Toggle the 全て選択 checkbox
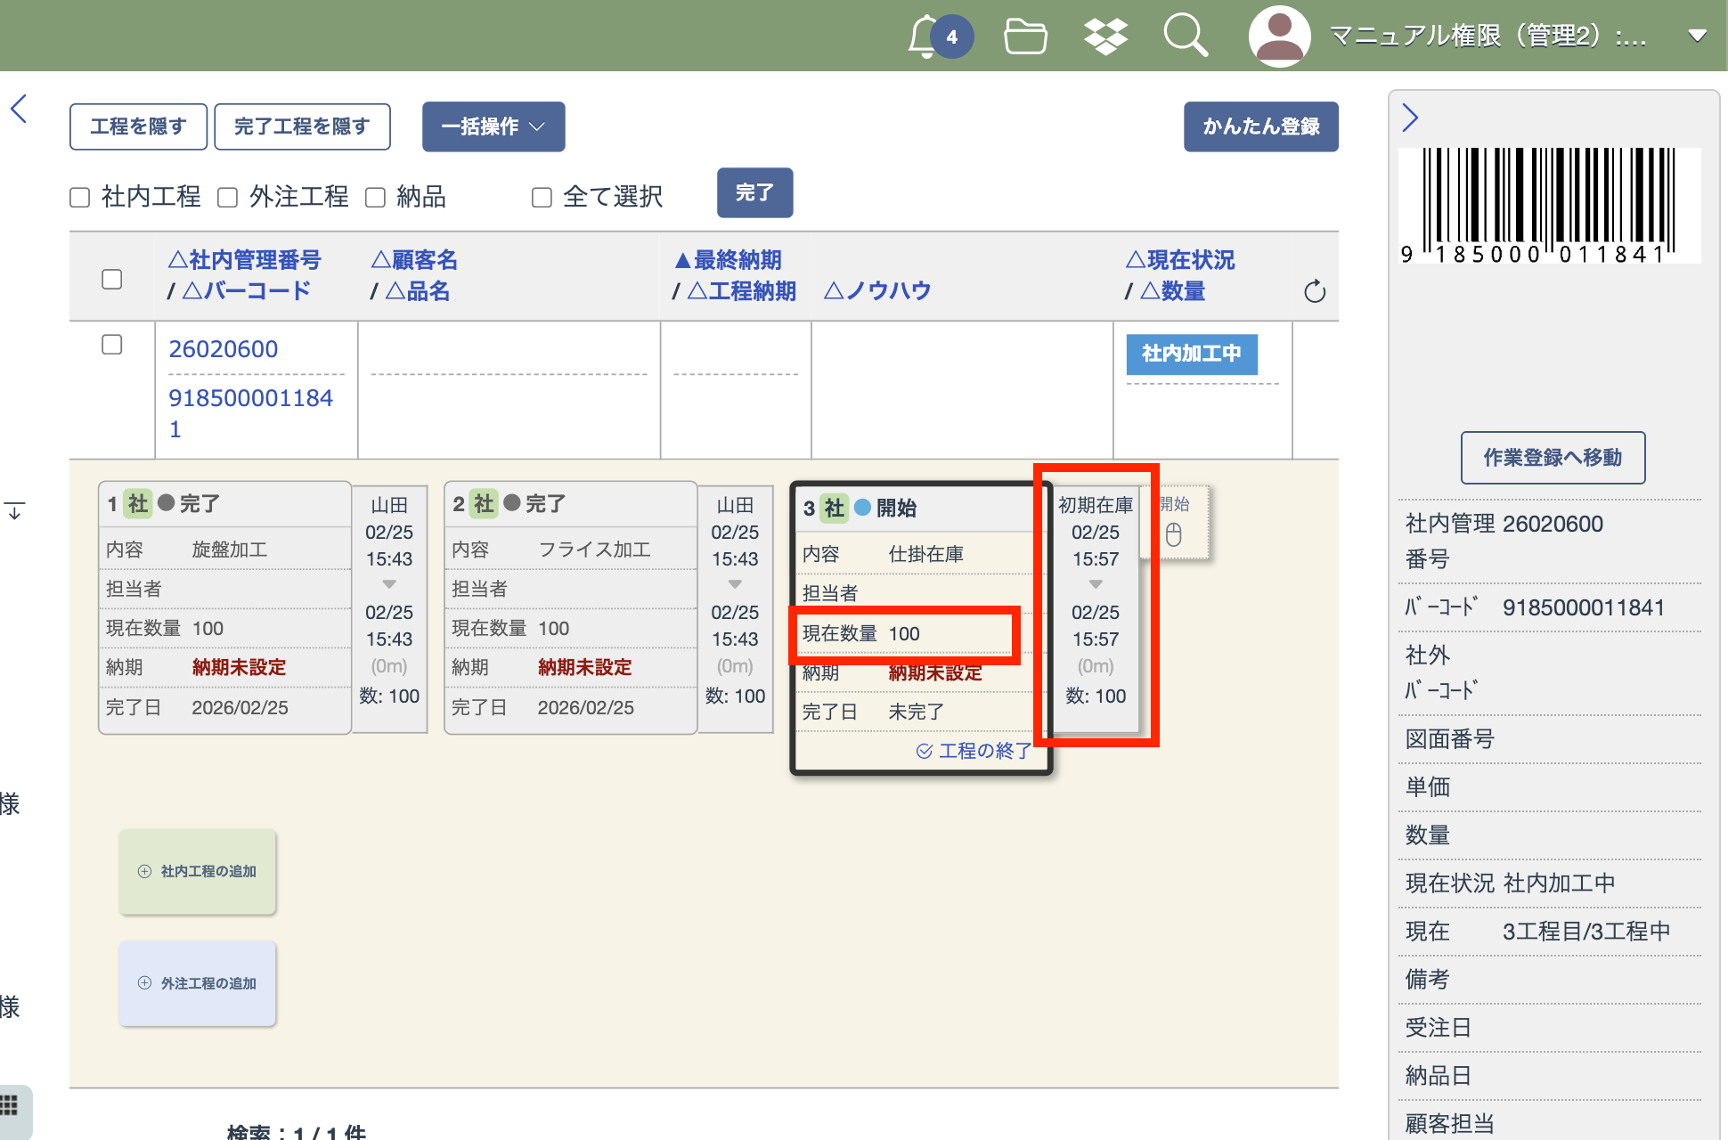Screen dimensions: 1728x1140 point(542,198)
